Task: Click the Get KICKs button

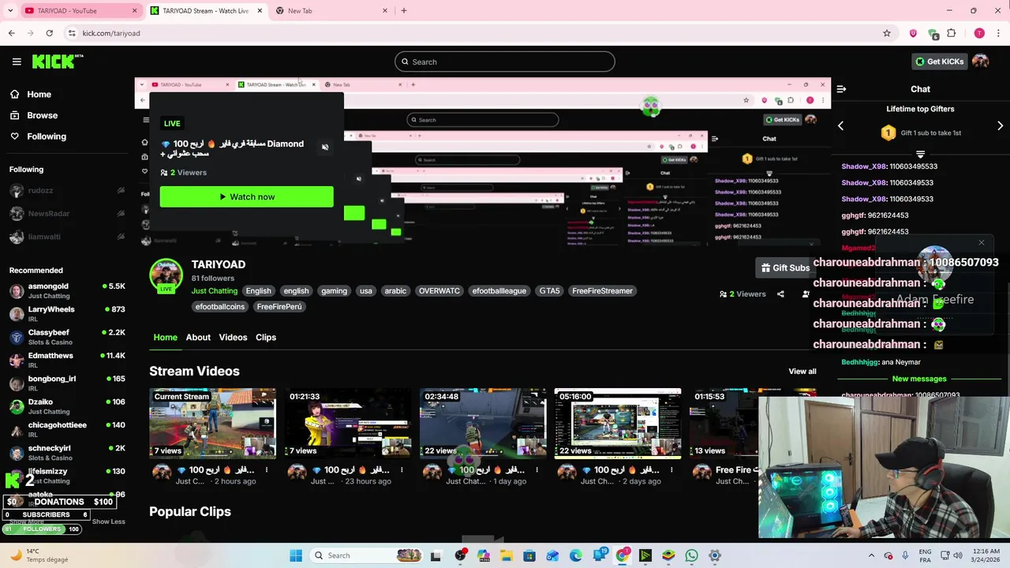Action: pos(939,62)
